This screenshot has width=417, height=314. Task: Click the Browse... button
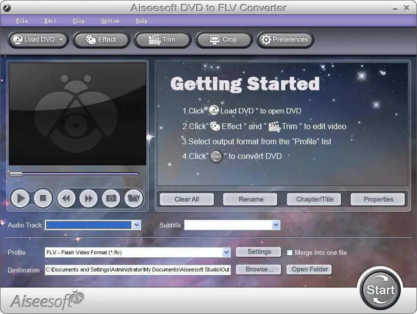point(259,269)
